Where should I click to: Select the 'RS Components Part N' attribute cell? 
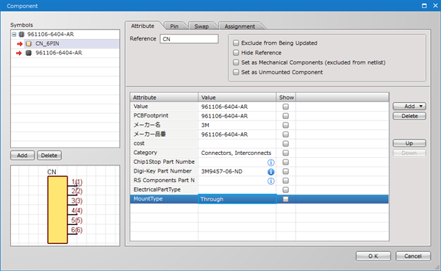[x=164, y=181]
